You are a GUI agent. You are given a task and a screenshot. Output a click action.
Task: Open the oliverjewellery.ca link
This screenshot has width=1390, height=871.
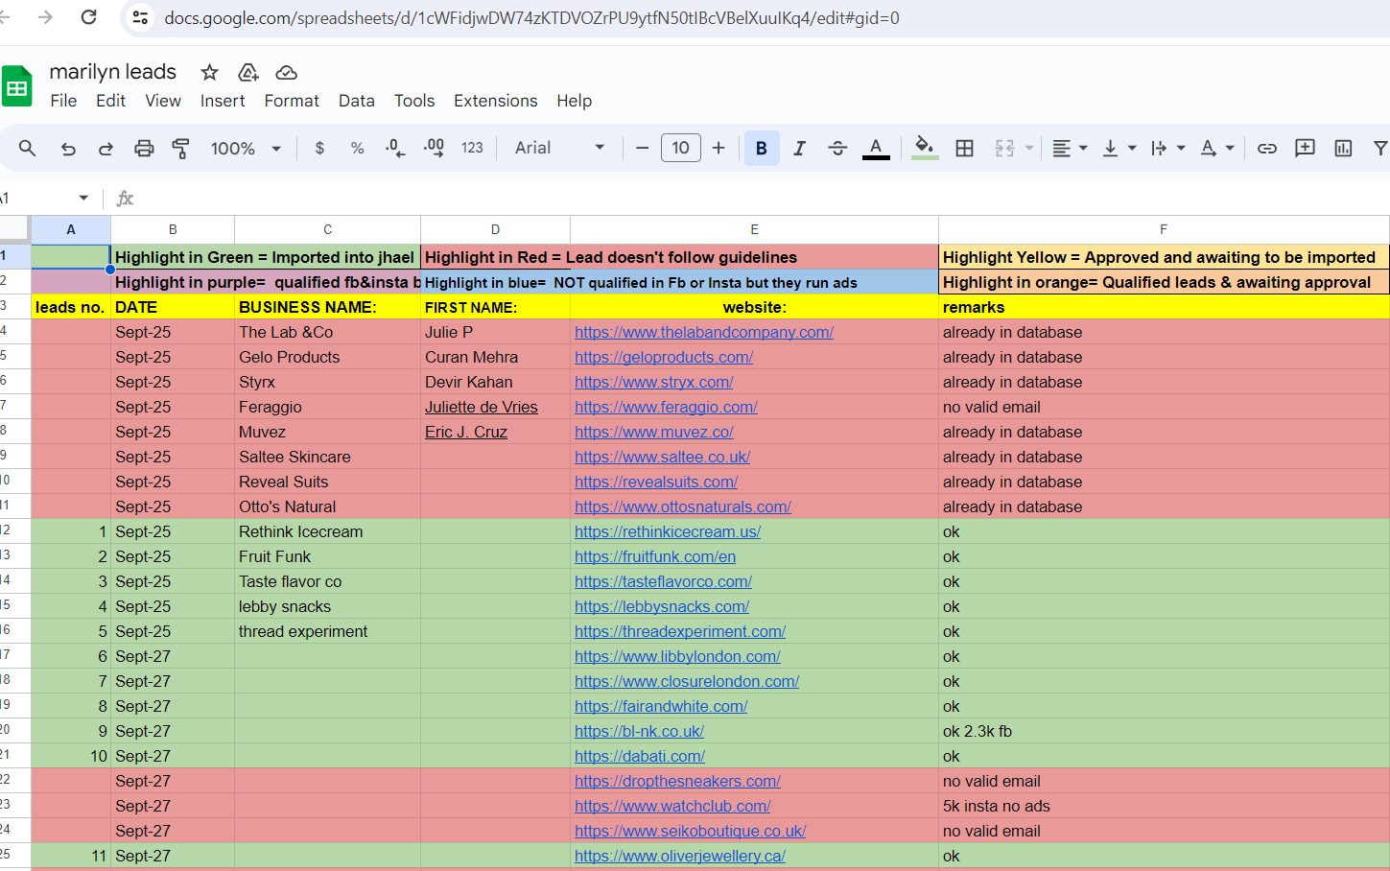pyautogui.click(x=680, y=856)
